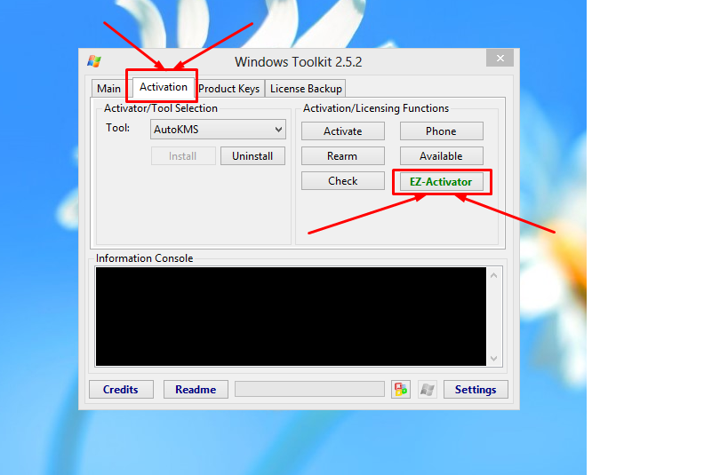Close the Windows Toolkit window
The height and width of the screenshot is (475, 728).
click(500, 58)
